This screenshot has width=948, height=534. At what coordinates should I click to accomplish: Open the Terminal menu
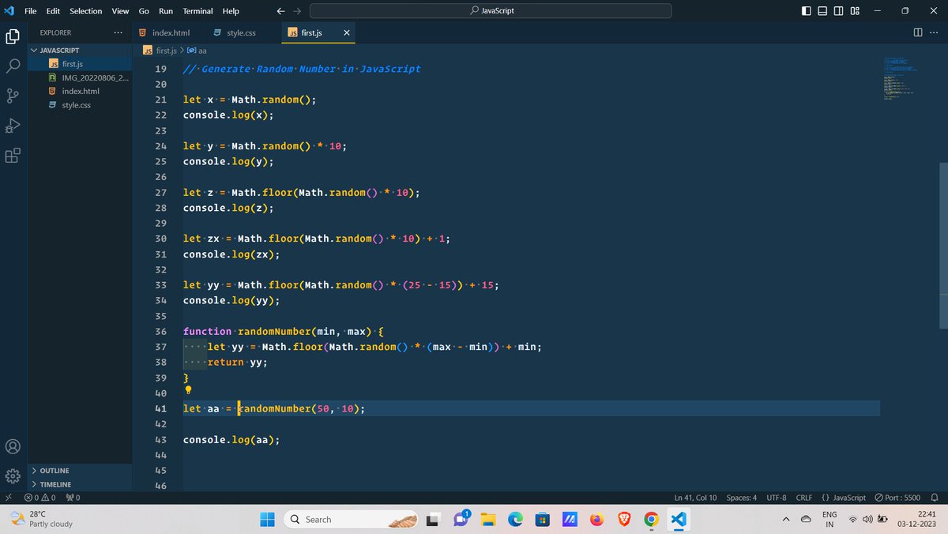point(197,11)
